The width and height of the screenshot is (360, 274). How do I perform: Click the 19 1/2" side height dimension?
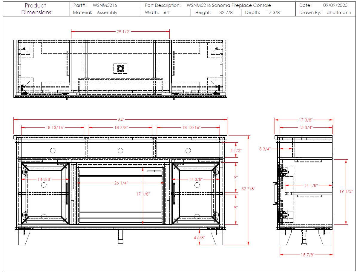[346, 191]
